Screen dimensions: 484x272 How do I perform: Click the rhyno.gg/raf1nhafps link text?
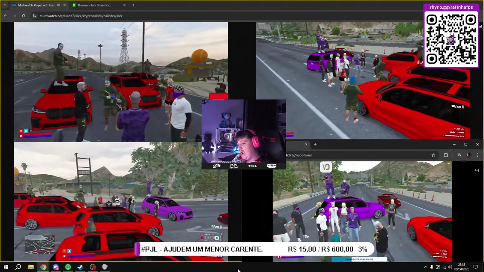click(x=451, y=7)
